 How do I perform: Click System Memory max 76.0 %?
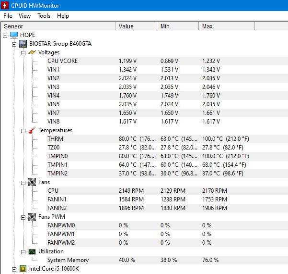[210, 260]
